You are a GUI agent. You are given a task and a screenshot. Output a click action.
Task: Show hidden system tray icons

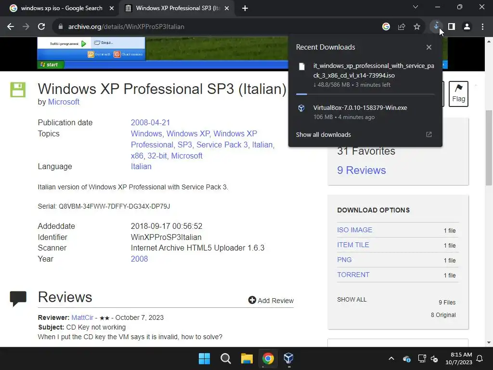click(x=391, y=358)
